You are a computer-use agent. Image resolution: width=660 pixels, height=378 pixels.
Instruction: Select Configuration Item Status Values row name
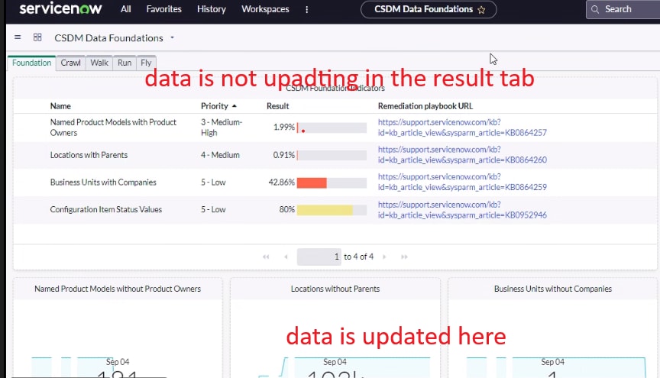(105, 210)
